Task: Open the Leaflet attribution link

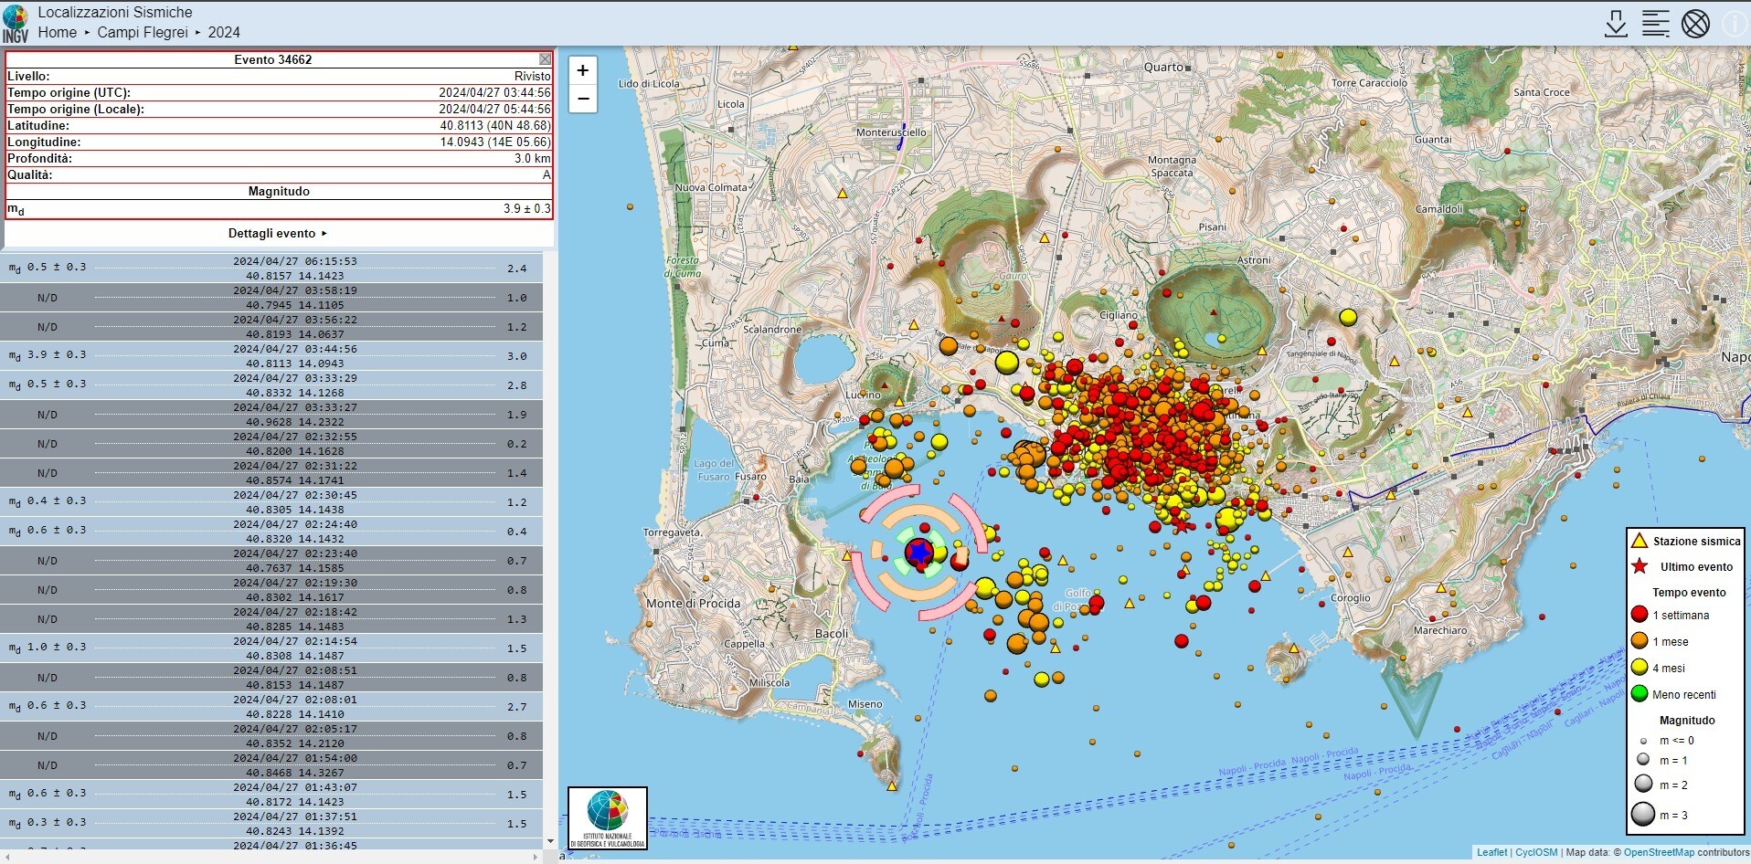Action: (1491, 852)
